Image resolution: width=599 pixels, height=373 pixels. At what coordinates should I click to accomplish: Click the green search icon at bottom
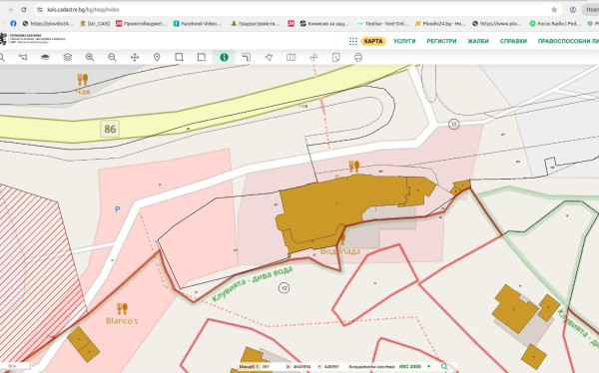point(444,366)
